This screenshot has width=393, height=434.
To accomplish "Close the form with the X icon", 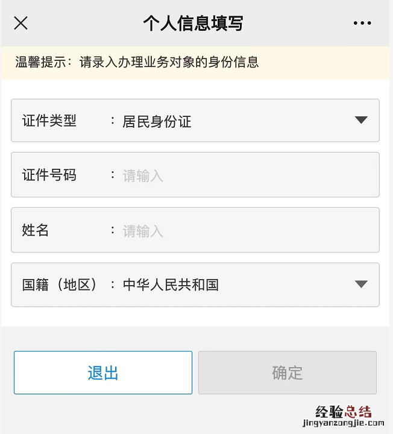I will [x=21, y=24].
